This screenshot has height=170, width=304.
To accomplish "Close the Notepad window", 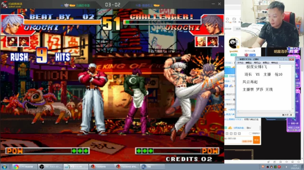I will (x=292, y=59).
